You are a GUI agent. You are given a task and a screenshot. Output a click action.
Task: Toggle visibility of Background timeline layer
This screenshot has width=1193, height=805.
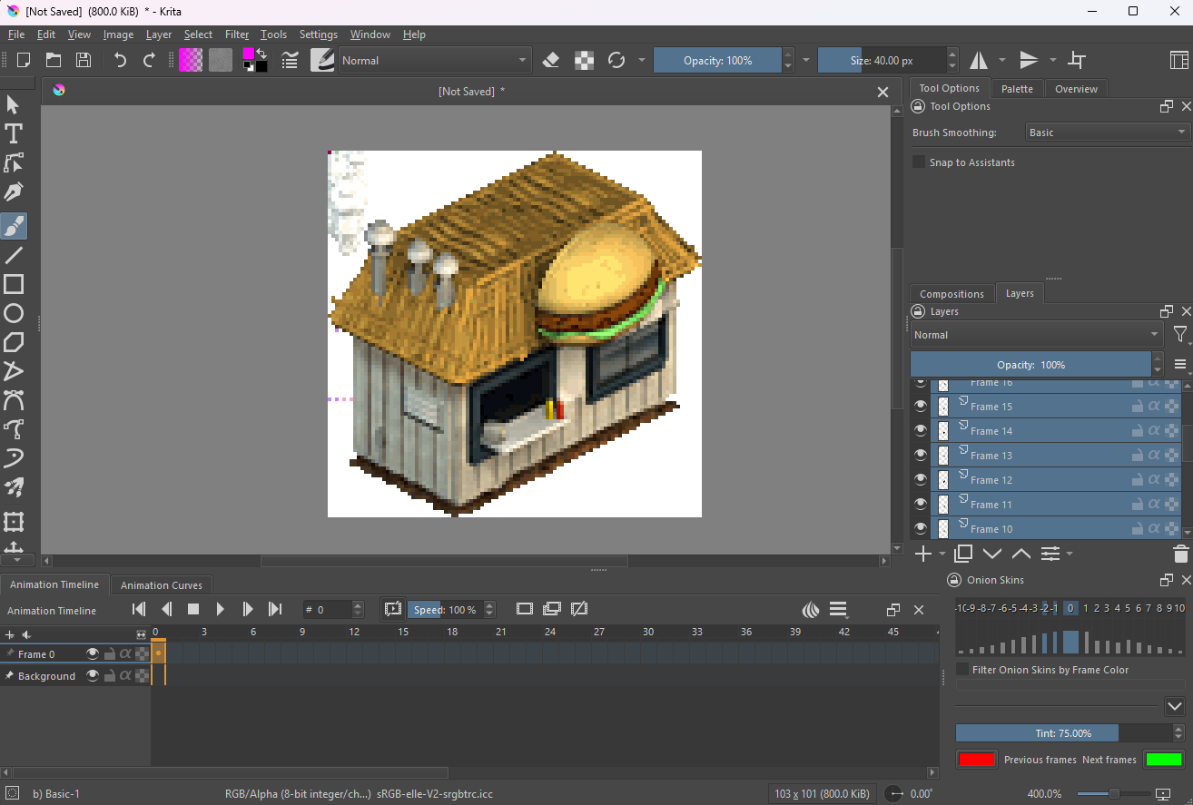93,676
